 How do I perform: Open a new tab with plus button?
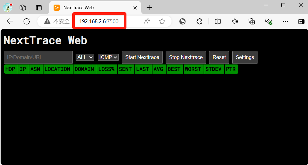(149, 8)
